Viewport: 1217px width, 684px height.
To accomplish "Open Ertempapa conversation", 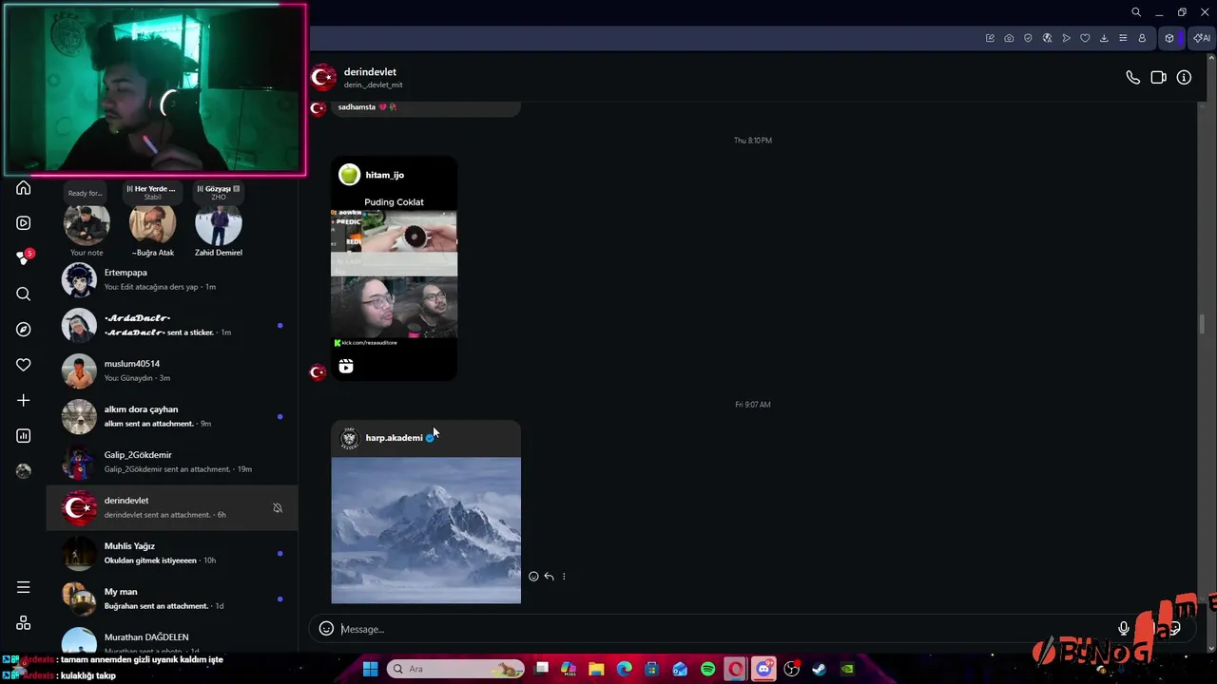I will point(172,279).
